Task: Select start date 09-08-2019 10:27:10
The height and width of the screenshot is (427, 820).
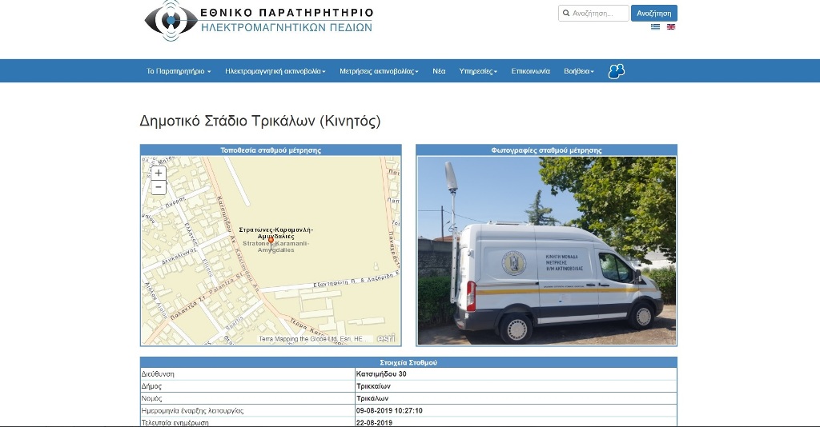Action: (389, 410)
